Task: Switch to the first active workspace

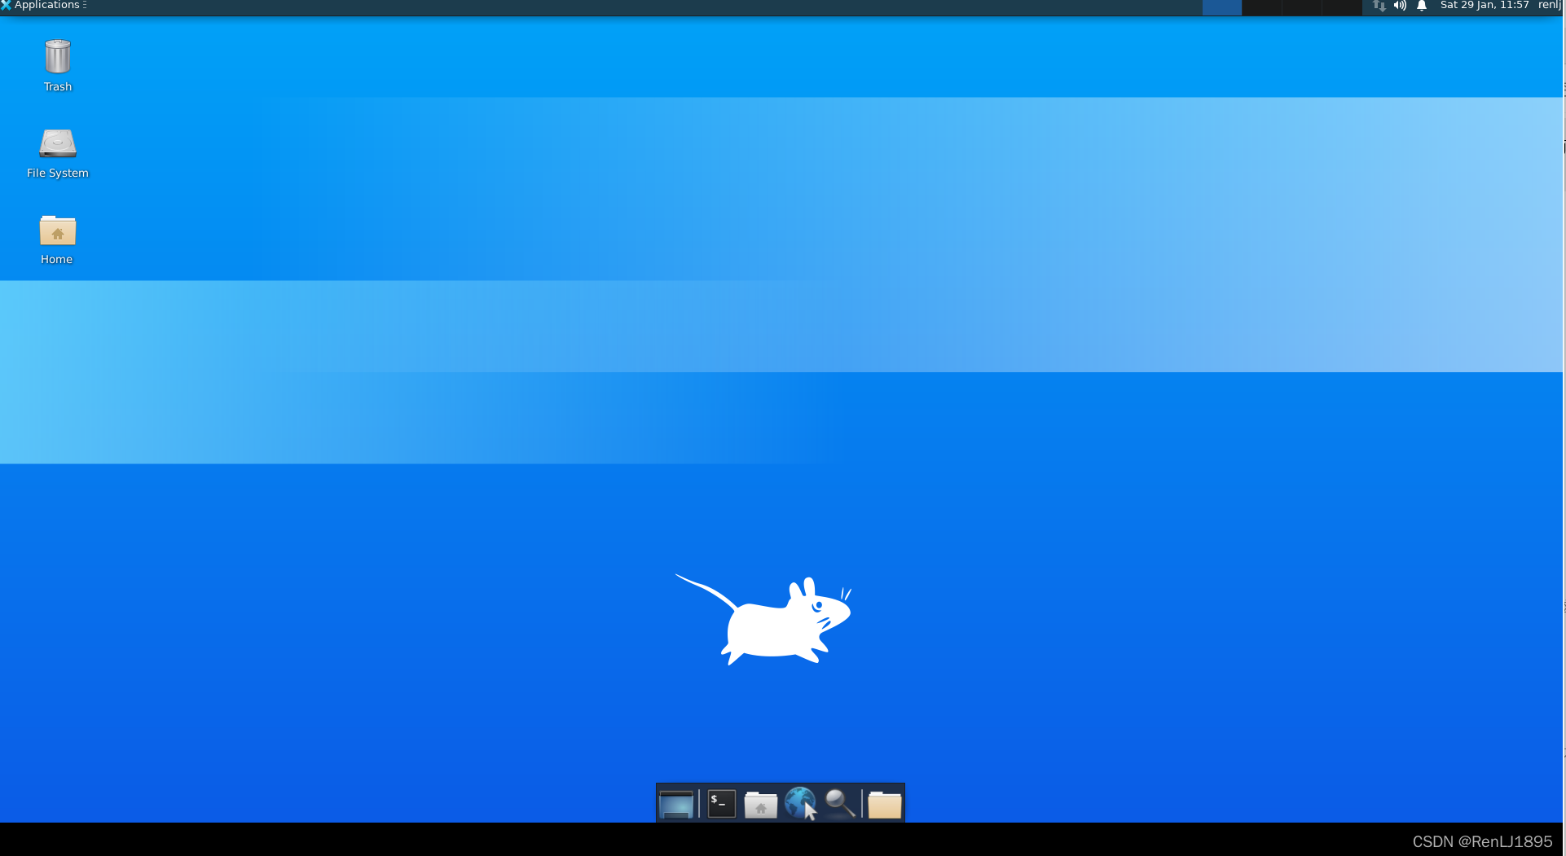Action: [1222, 7]
